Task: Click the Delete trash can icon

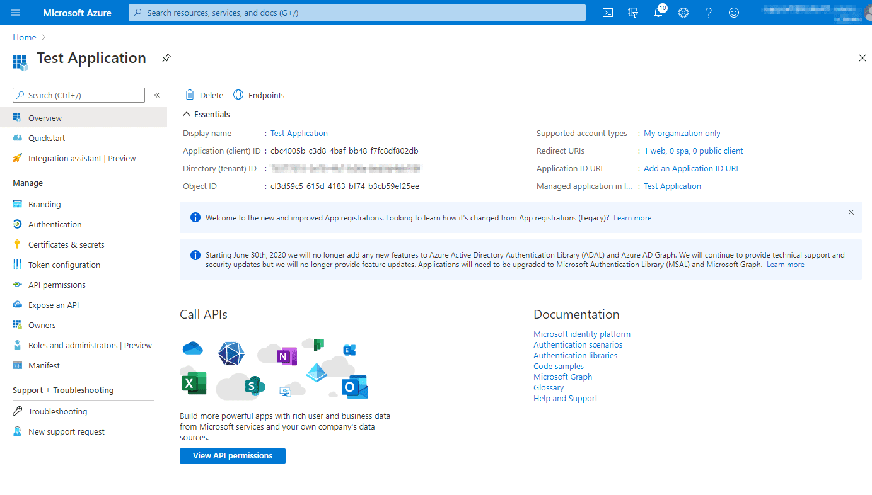Action: [190, 95]
